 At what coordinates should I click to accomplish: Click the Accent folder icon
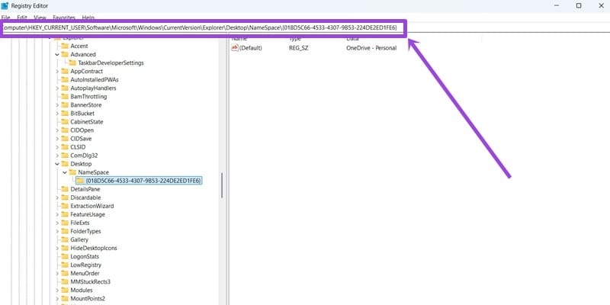[65, 46]
